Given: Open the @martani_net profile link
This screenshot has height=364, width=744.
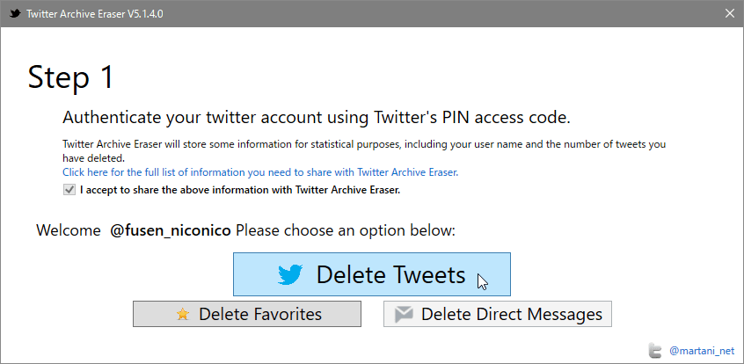Looking at the screenshot, I should [701, 351].
